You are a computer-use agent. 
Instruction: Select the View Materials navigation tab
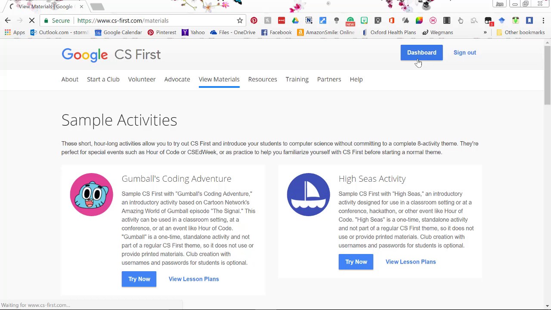219,79
